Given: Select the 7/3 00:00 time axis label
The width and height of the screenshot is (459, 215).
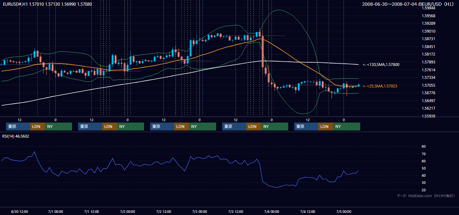Looking at the screenshot, I should click(200, 211).
